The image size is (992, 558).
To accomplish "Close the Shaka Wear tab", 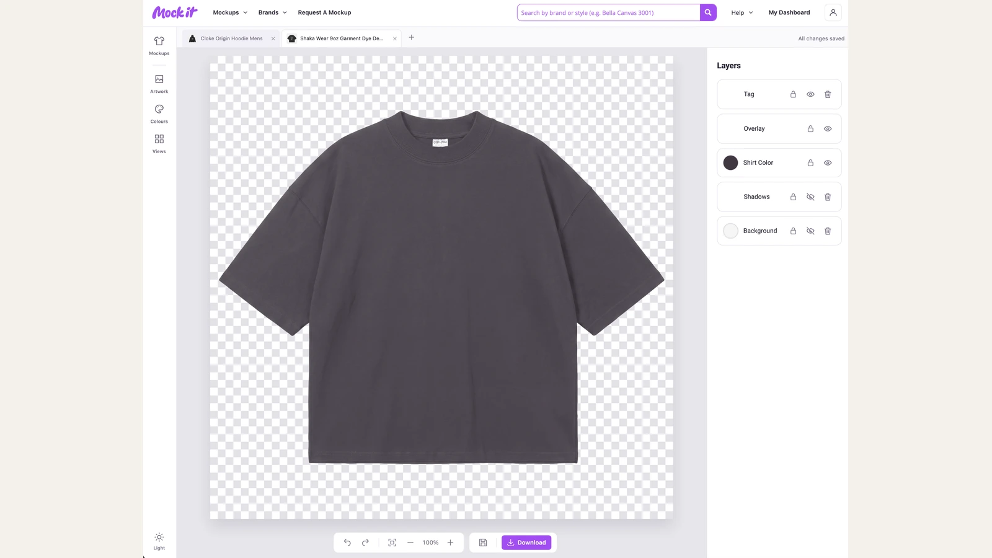I will (395, 38).
